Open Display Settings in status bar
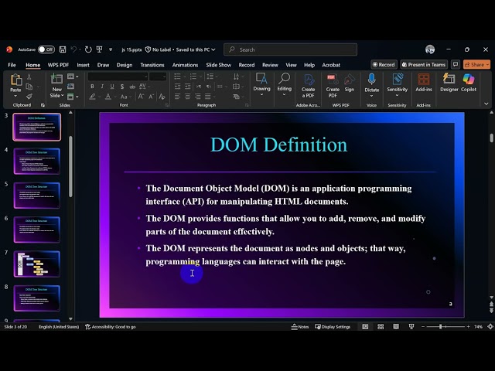 pos(333,327)
